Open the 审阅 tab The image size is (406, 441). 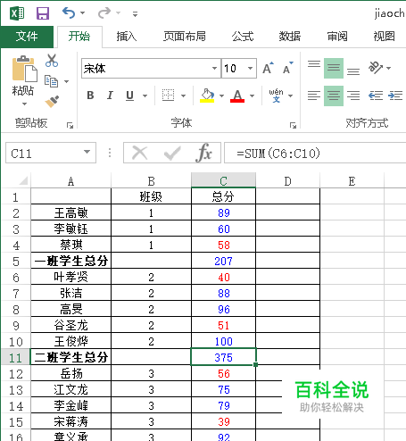click(x=337, y=37)
